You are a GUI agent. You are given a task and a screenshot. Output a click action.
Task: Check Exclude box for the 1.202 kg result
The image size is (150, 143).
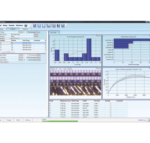pyautogui.click(x=110, y=104)
